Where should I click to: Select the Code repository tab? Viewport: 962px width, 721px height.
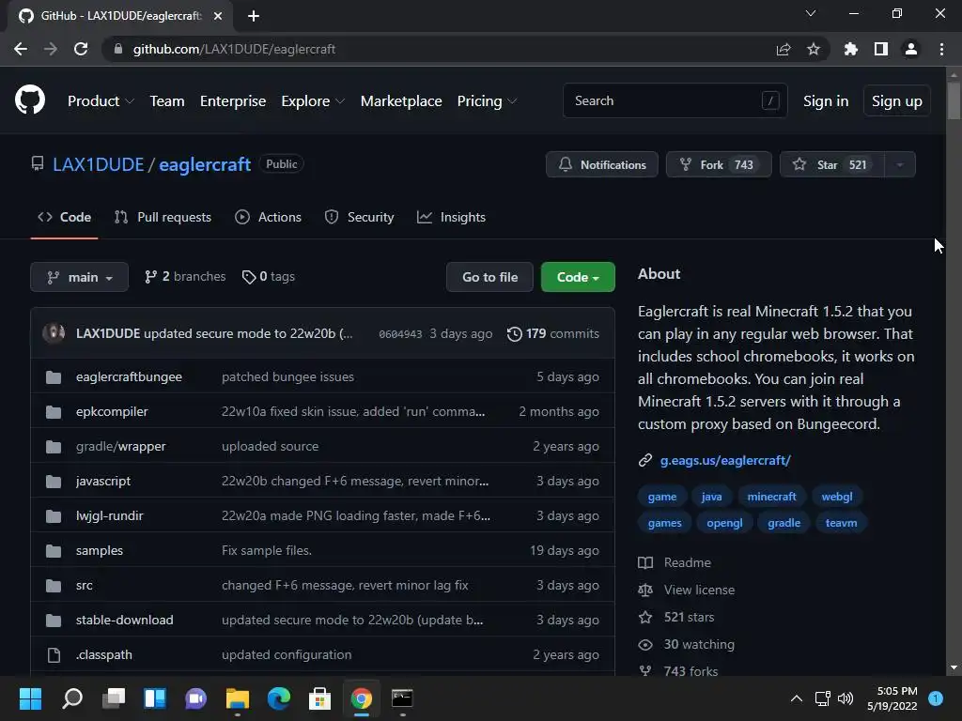65,217
